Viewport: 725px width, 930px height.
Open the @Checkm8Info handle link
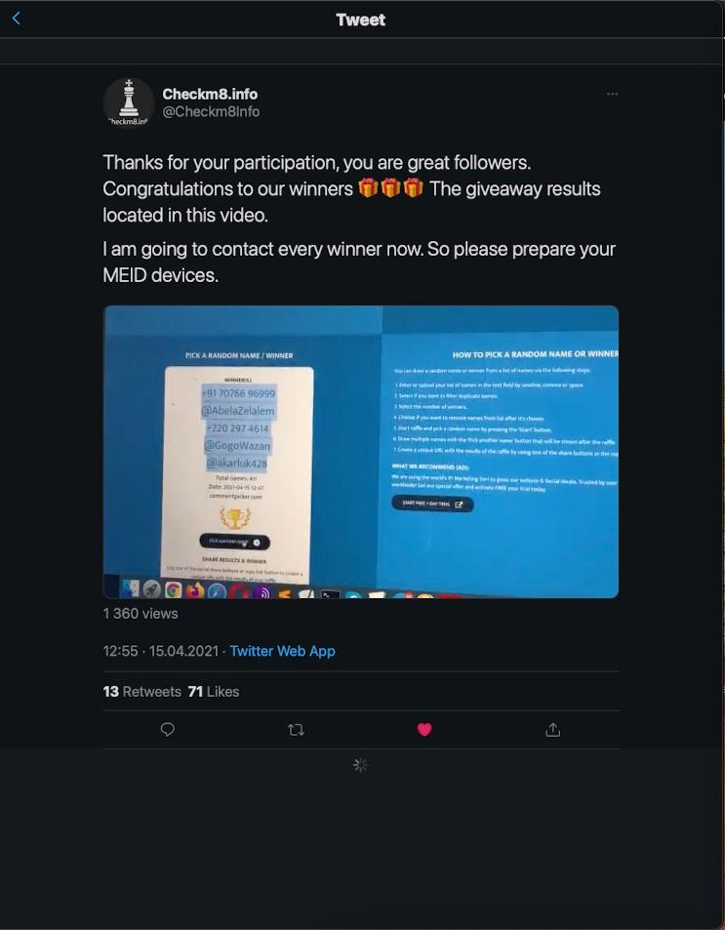coord(211,111)
